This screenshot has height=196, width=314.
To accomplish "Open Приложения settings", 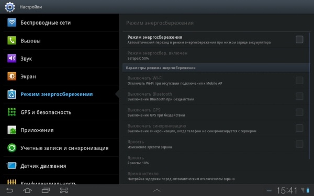I will coord(61,130).
